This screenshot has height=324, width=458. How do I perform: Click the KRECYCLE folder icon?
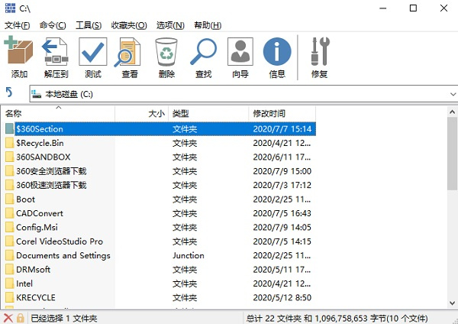coord(9,297)
